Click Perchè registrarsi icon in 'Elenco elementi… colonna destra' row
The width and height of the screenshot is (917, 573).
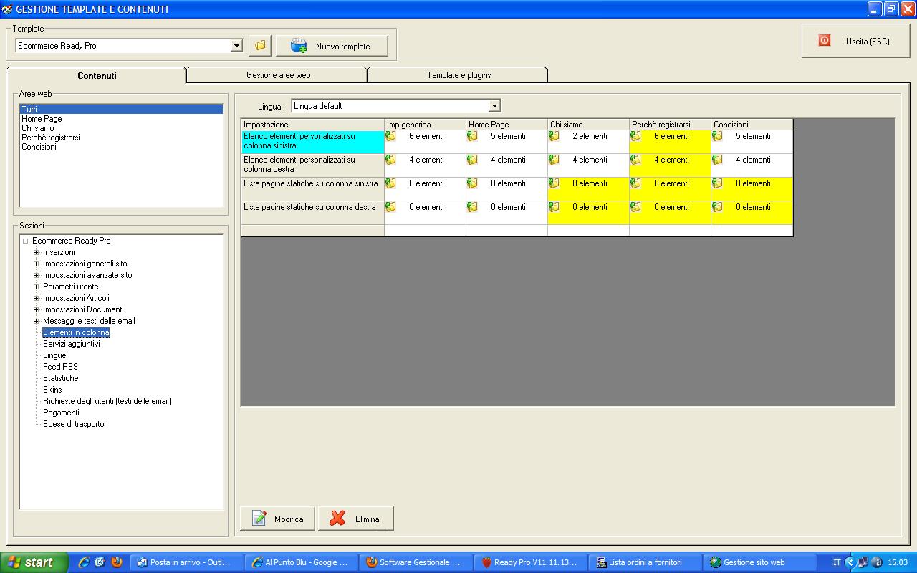click(635, 160)
